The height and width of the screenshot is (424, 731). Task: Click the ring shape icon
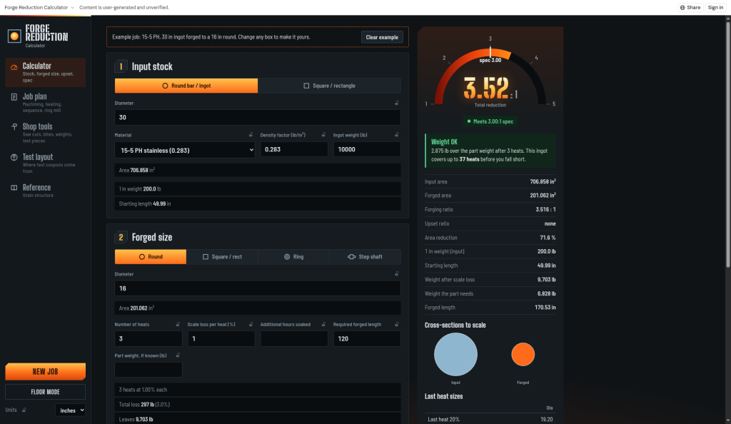pyautogui.click(x=287, y=257)
